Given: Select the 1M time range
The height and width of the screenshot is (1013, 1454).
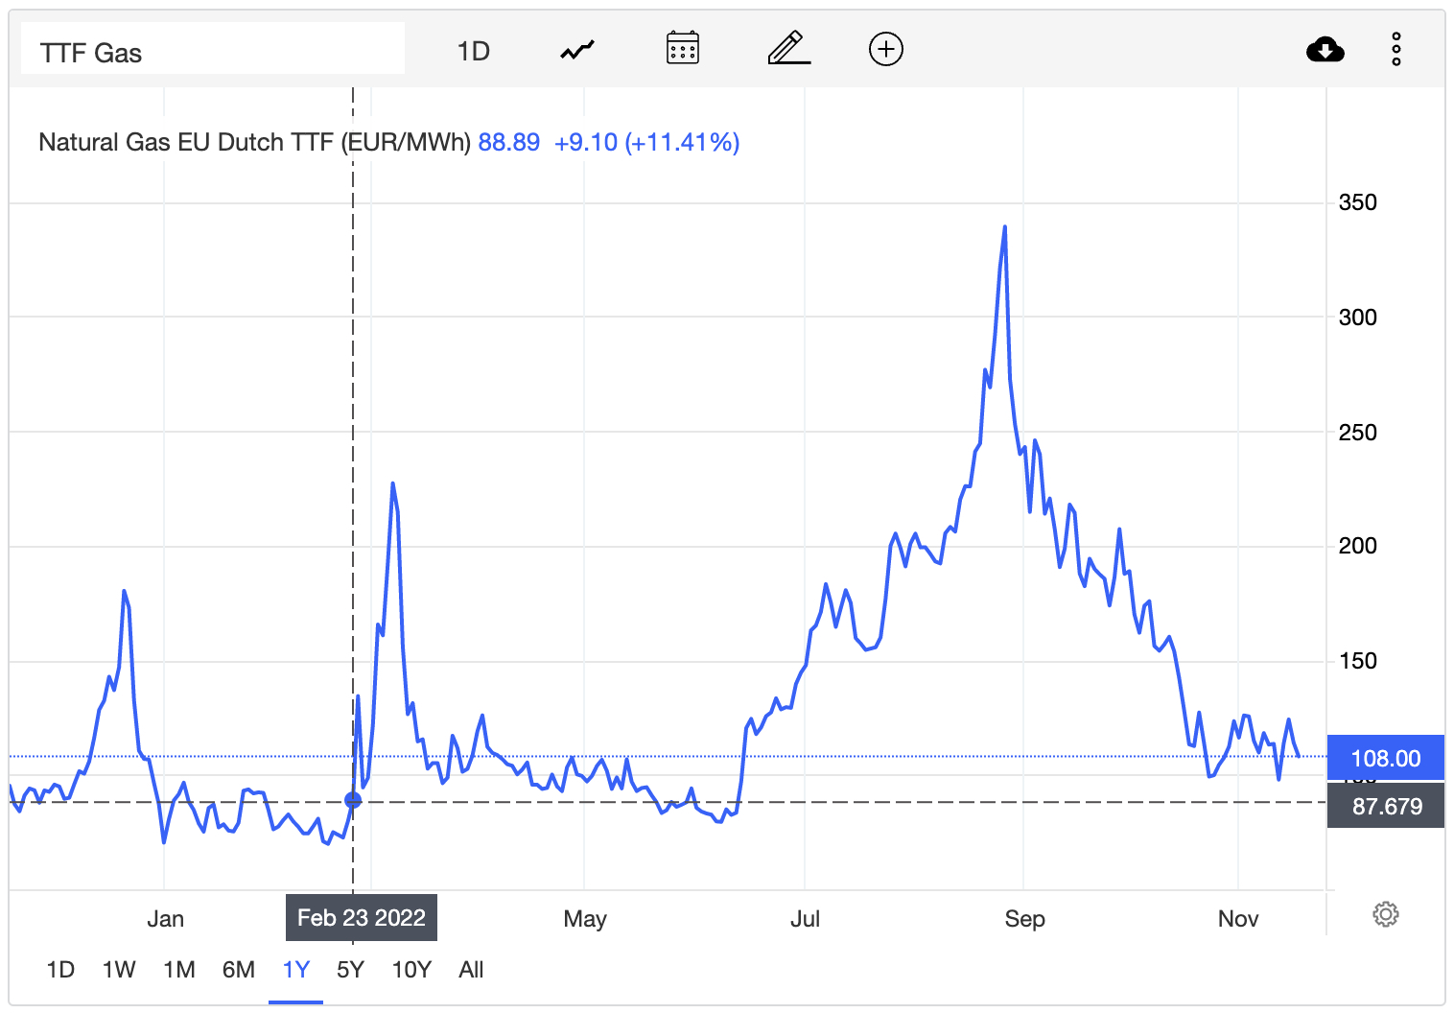Looking at the screenshot, I should 179,970.
